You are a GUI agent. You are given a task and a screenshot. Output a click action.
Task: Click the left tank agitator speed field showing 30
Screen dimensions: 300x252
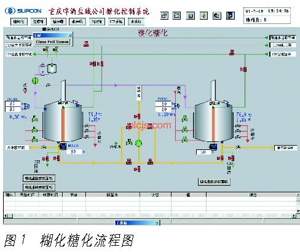74,152
